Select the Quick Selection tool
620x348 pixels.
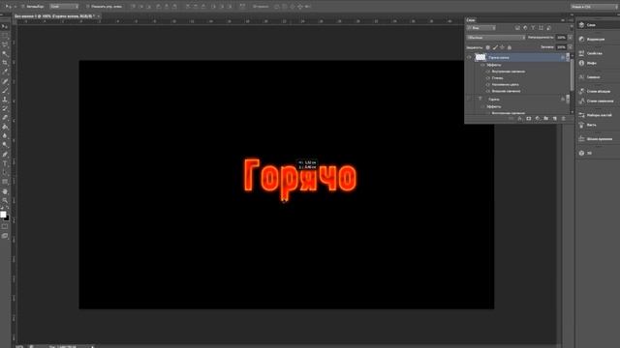click(5, 54)
